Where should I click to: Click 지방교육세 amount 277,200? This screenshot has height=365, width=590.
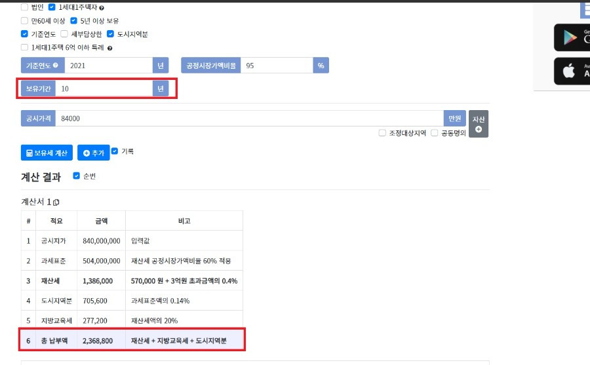95,320
